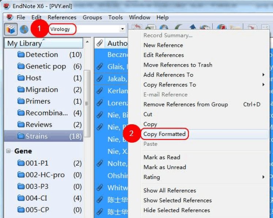
Task: Click the Author column header
Action: (117, 43)
